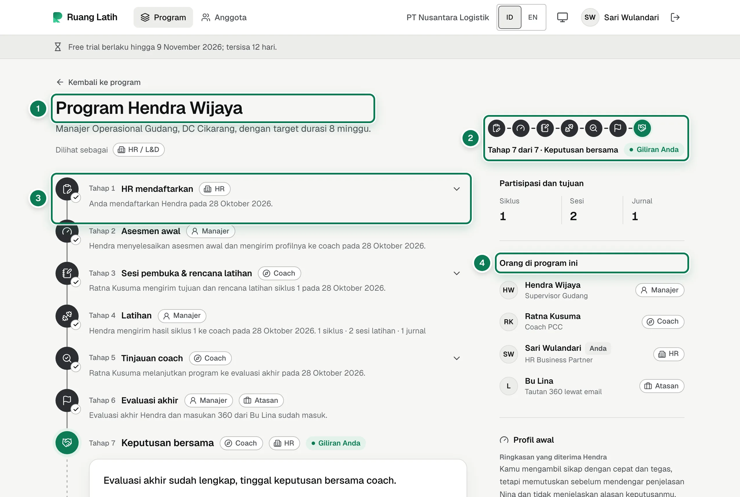Image resolution: width=740 pixels, height=497 pixels.
Task: Click the green handshake icon in stepper
Action: coord(642,128)
